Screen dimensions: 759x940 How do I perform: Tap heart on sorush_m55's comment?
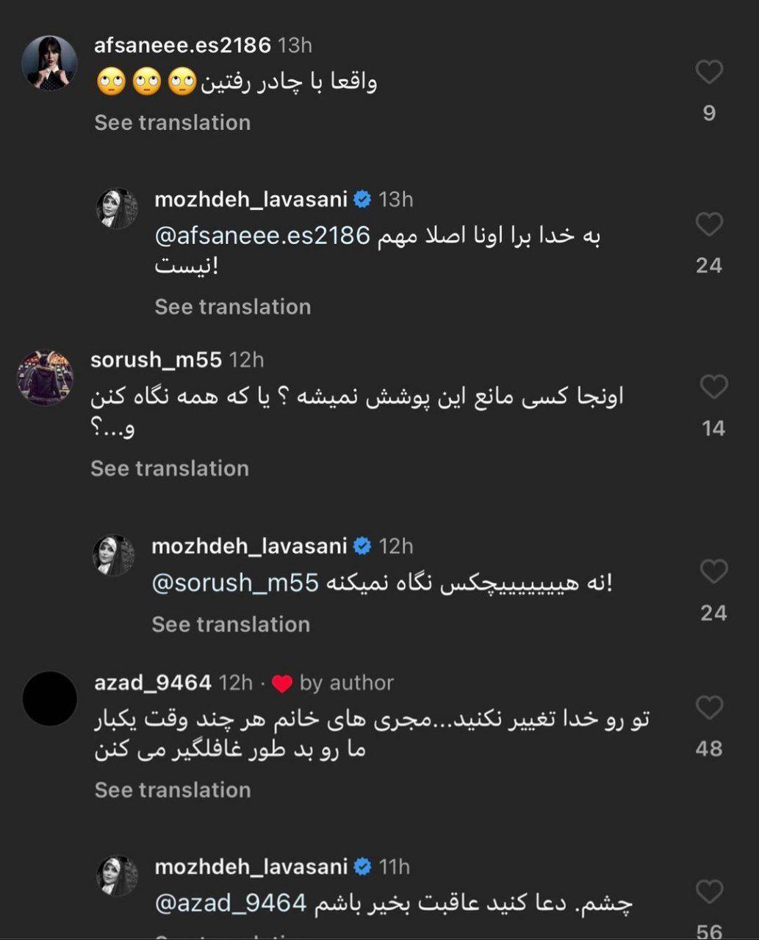coord(713,387)
